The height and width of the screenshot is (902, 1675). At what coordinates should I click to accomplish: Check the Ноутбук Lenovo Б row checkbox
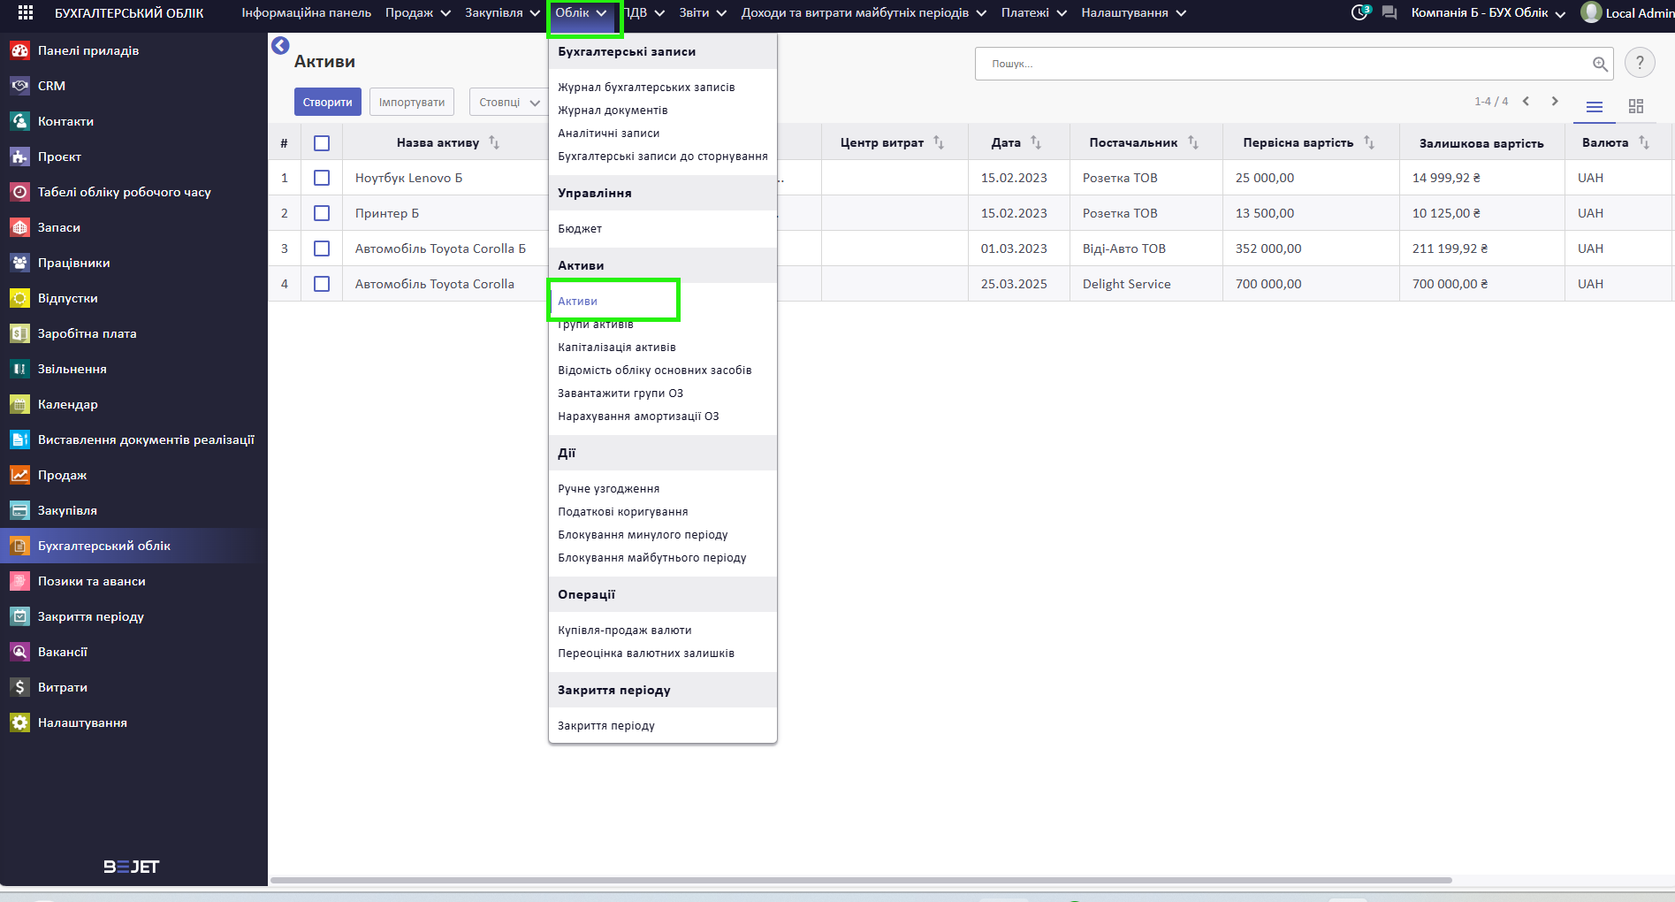[322, 178]
